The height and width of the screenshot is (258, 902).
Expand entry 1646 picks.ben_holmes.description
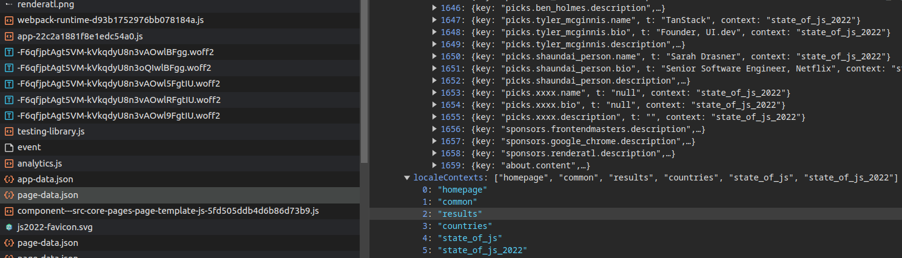tap(434, 8)
